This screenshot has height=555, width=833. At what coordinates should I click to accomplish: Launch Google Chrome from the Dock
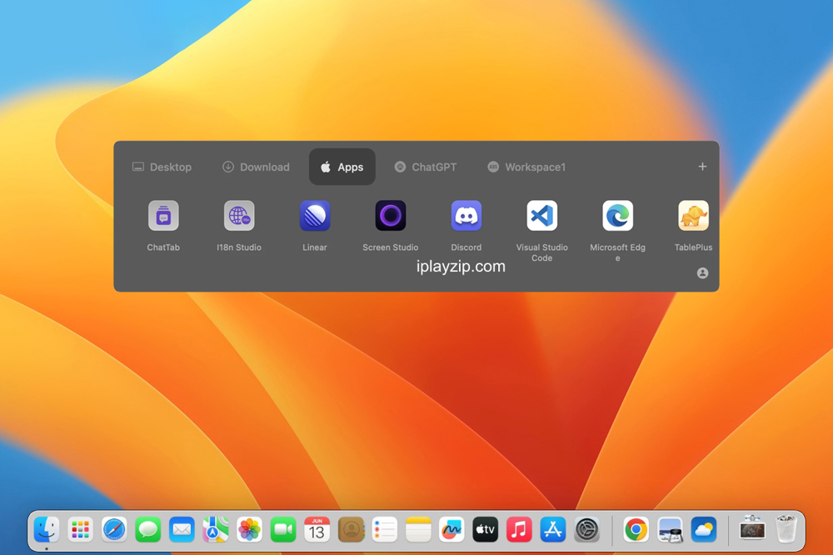point(636,529)
